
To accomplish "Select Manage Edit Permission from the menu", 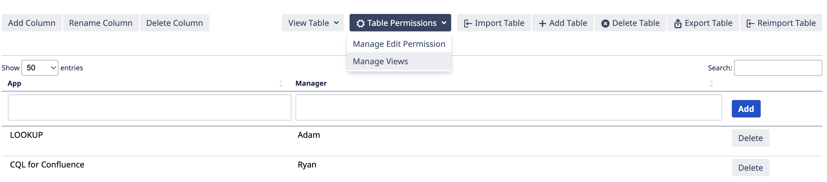I will click(399, 44).
